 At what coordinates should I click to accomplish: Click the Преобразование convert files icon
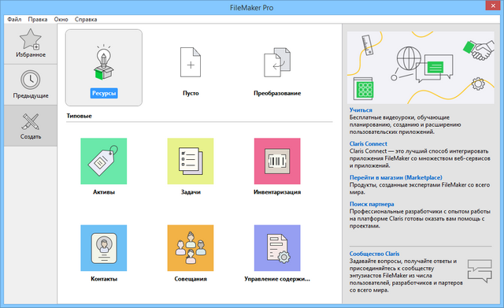coord(277,62)
